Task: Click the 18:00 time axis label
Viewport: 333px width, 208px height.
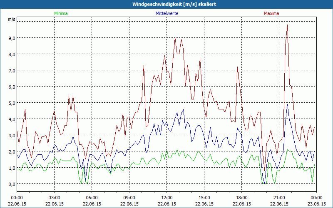Action: [242, 198]
